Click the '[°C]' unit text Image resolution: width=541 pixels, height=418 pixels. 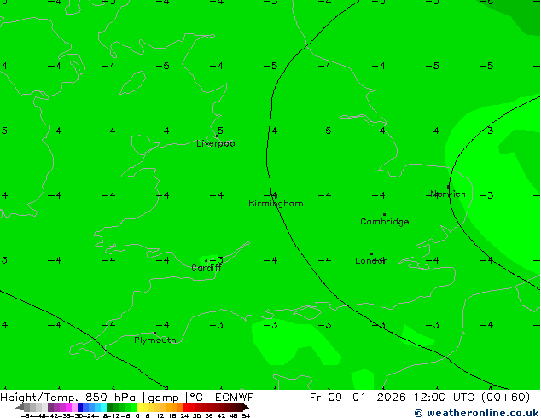pyautogui.click(x=196, y=398)
